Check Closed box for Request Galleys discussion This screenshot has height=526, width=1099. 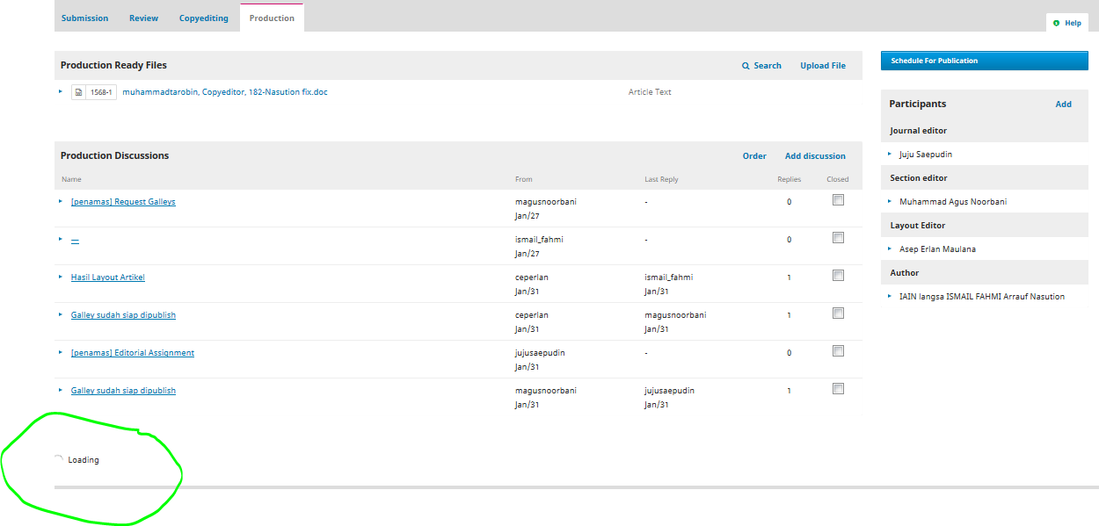pyautogui.click(x=838, y=200)
